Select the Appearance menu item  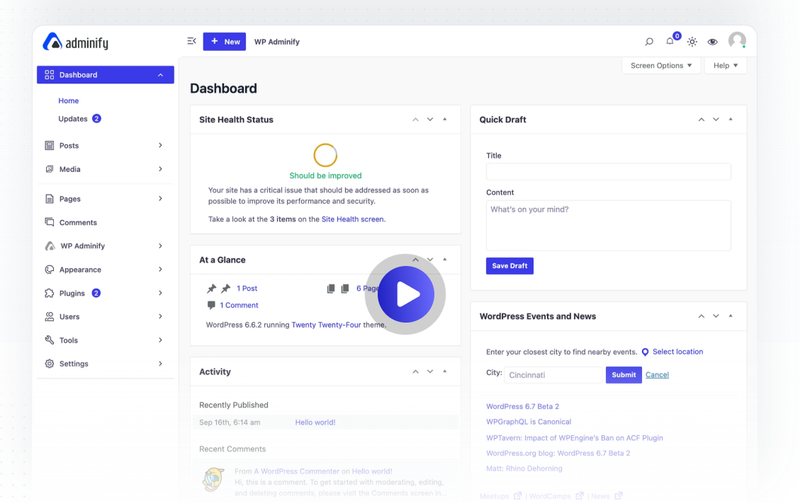[x=80, y=270]
